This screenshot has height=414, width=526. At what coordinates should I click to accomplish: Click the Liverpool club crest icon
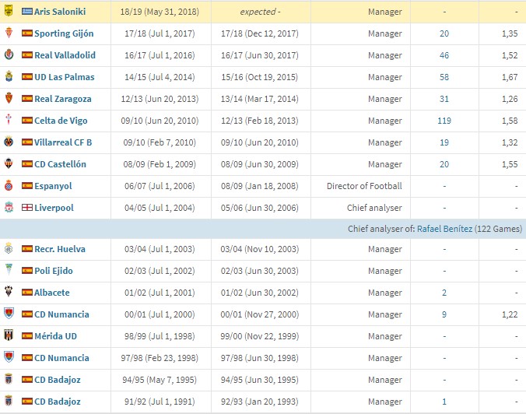coord(9,207)
